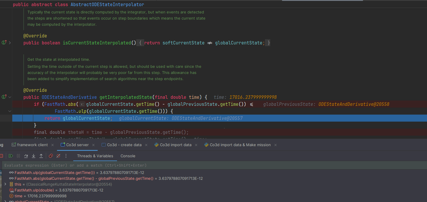Close Co3d import data tab
Viewport: 427px width, 202px height.
tap(196, 145)
